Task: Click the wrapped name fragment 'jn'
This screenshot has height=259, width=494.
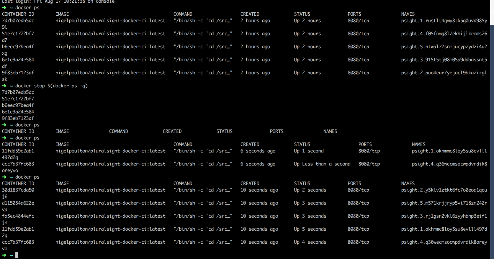Action: tap(5, 223)
